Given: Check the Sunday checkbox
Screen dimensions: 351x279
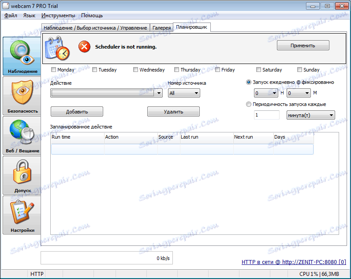Looking at the screenshot, I should [299, 70].
